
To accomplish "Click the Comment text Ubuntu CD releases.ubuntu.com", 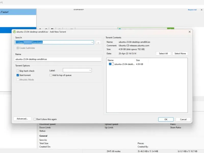I will coord(134,46).
